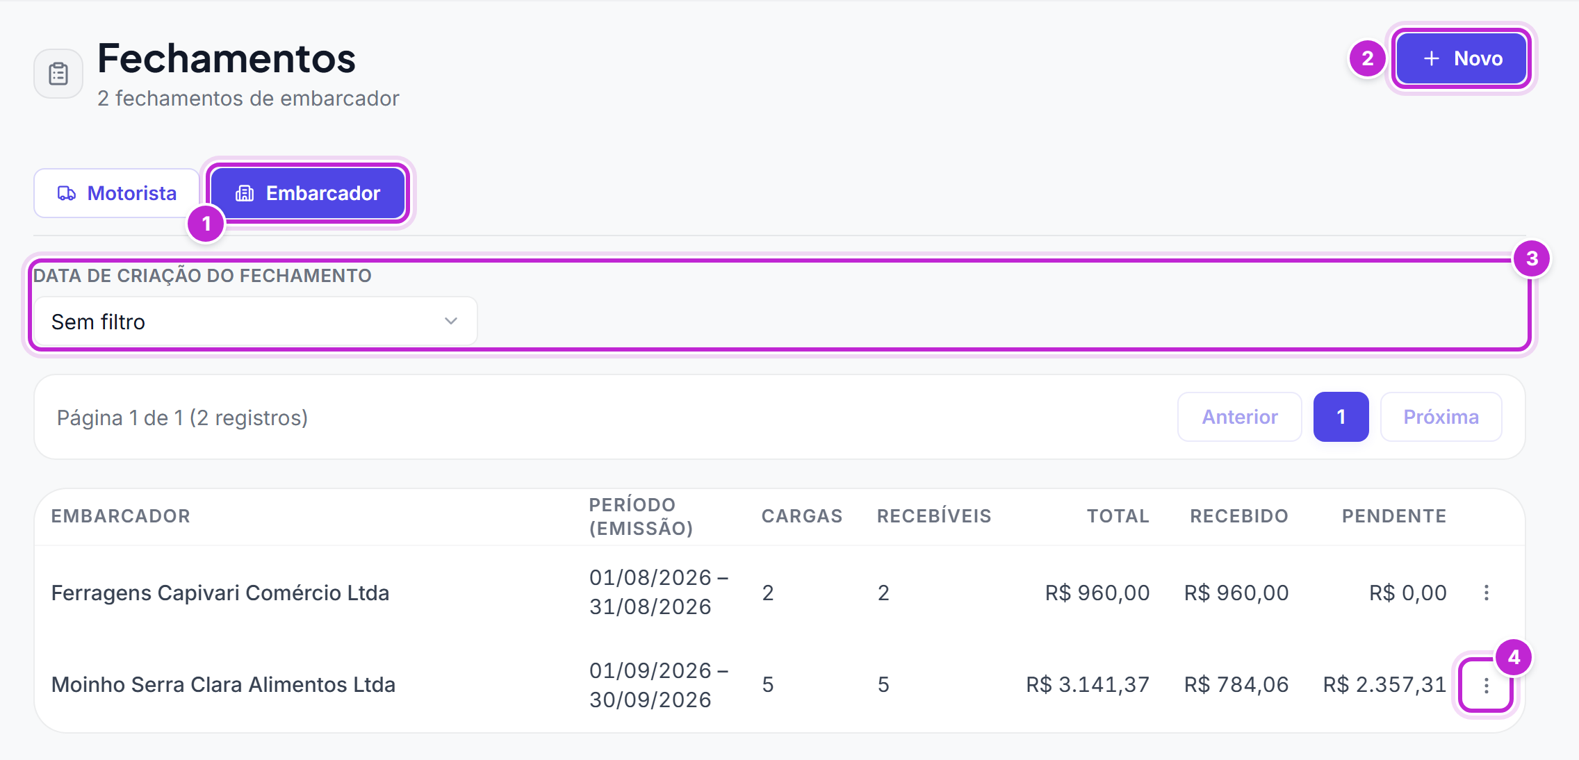Click the Total column header

(x=1118, y=516)
